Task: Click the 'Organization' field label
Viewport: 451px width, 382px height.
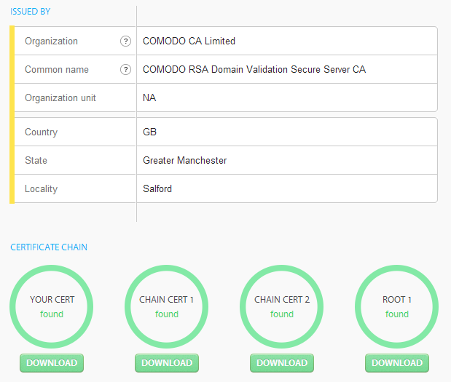Action: [x=51, y=41]
